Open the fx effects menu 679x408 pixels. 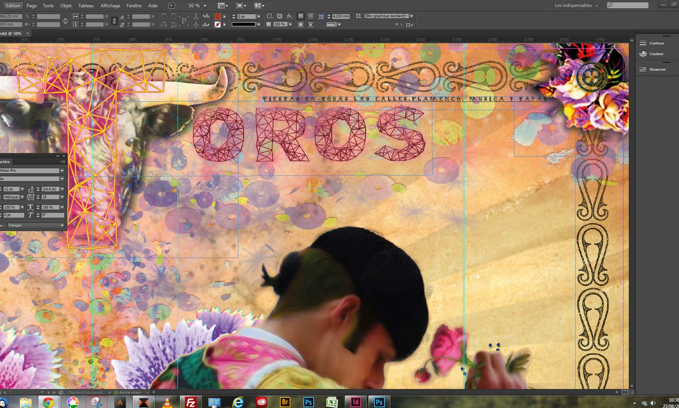coord(289,16)
